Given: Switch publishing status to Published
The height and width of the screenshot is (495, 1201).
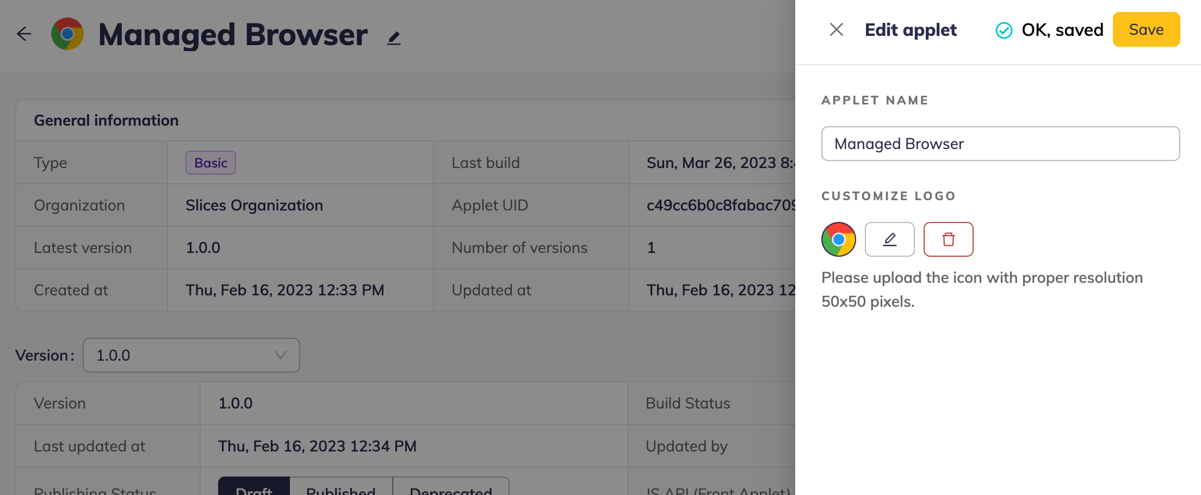Looking at the screenshot, I should 341,488.
